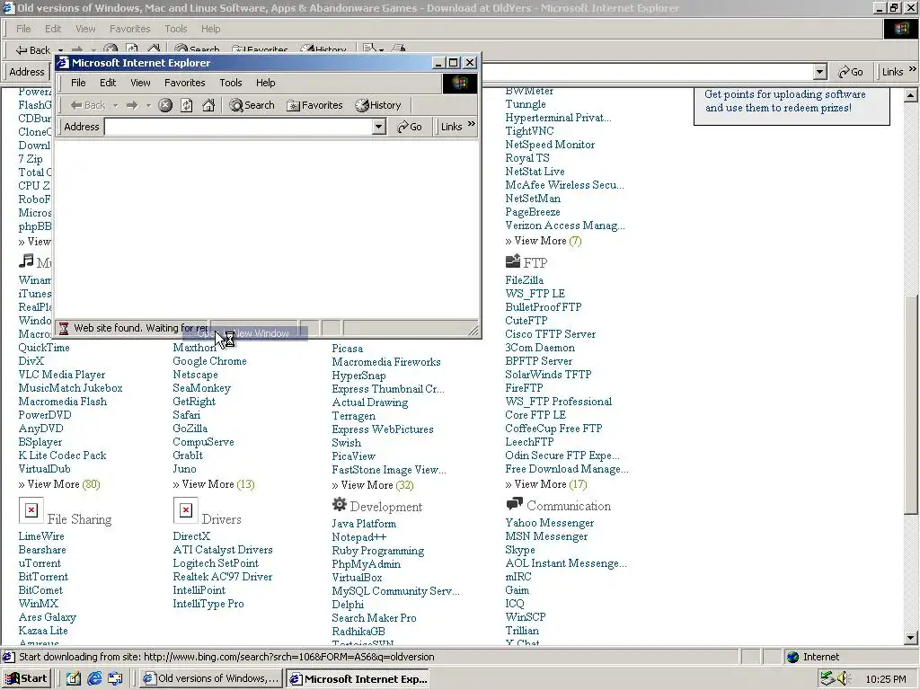Screen dimensions: 920x690
Task: Click Windows logo throbber in front window
Action: click(459, 84)
